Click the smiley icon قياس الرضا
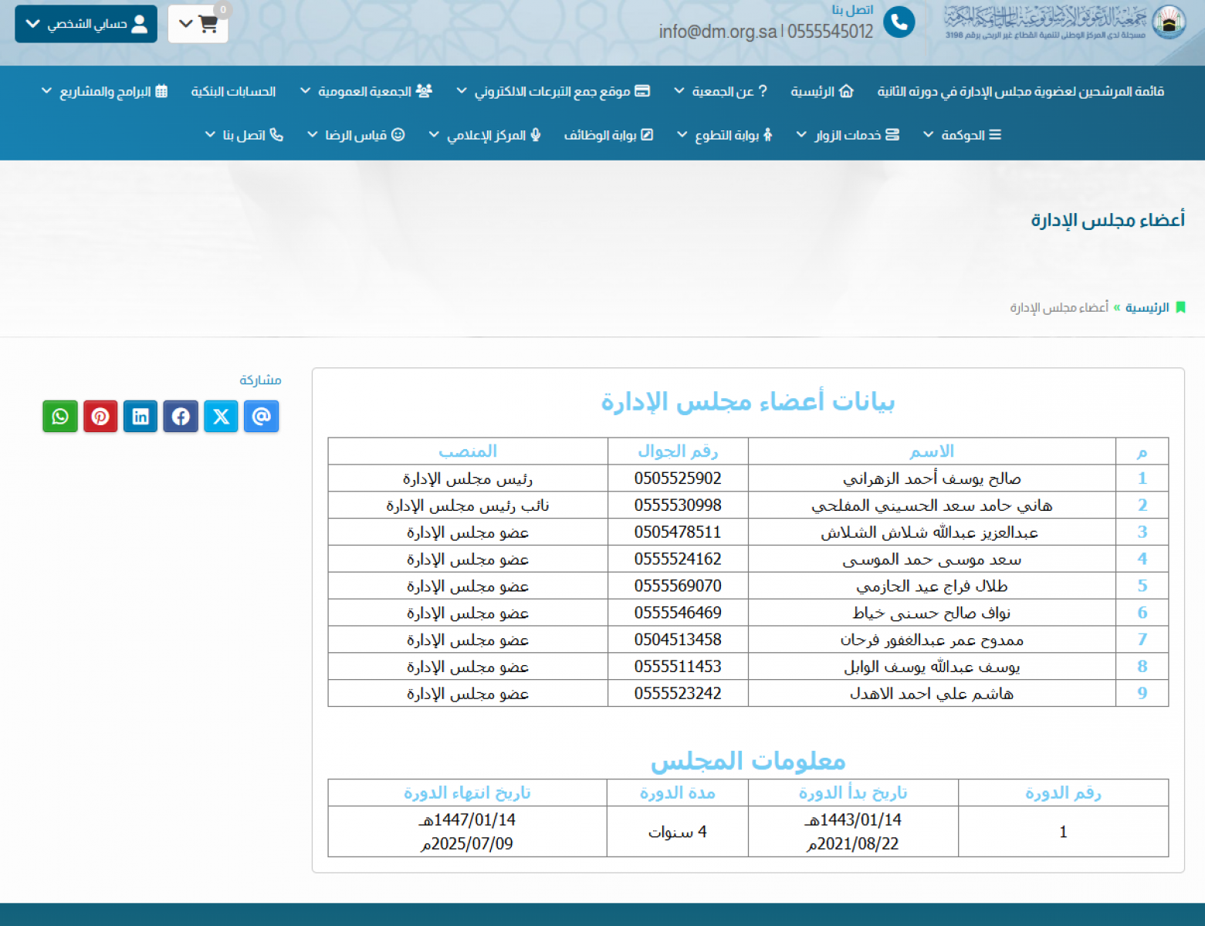Viewport: 1205px width, 926px height. pos(398,135)
